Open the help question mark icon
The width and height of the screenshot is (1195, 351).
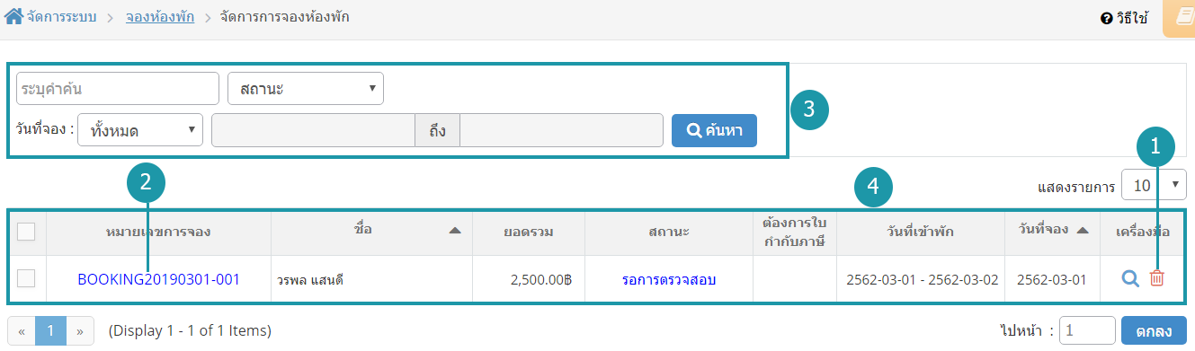click(1107, 18)
